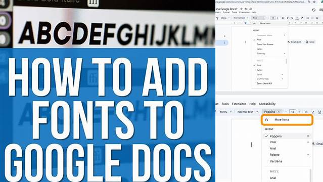This screenshot has width=323, height=182.
Task: Click More fonts in the top screenshot menu
Action: (x=269, y=23)
